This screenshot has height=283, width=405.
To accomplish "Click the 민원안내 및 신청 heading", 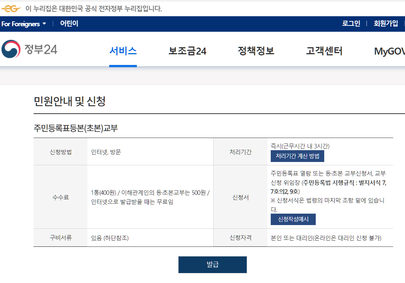I will tap(70, 101).
